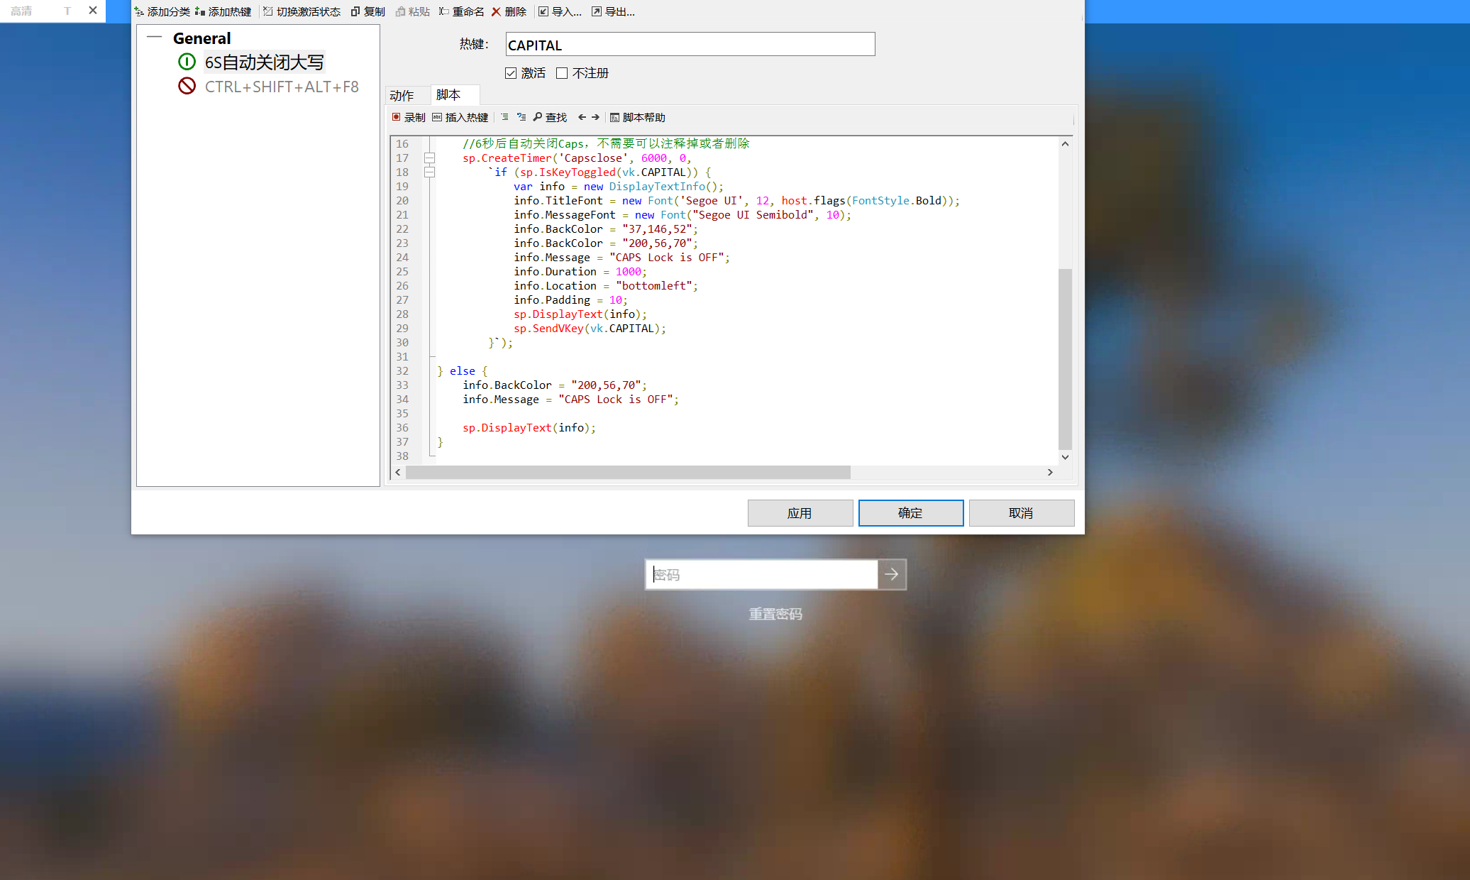This screenshot has height=880, width=1470.
Task: Click the 导出 (export) toolbar icon
Action: (597, 11)
